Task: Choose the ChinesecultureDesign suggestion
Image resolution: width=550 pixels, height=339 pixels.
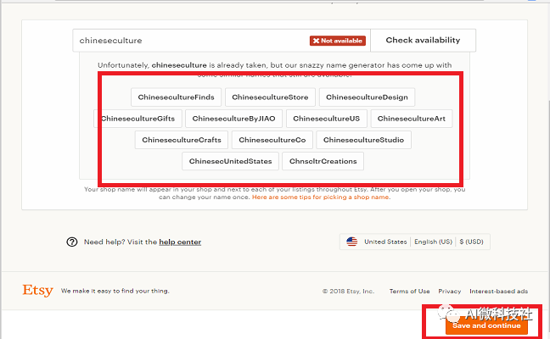Action: click(x=367, y=97)
